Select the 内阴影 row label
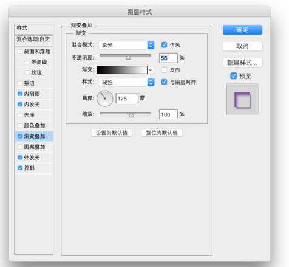This screenshot has width=289, height=267. point(32,94)
